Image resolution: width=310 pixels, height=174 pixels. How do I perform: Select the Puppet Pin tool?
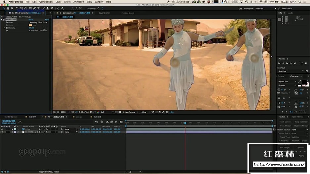(62, 8)
